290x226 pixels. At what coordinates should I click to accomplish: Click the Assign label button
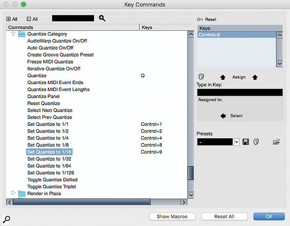[239, 77]
